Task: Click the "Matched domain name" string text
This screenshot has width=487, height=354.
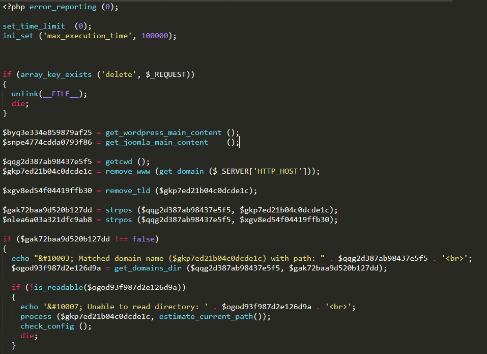Action: (x=121, y=258)
